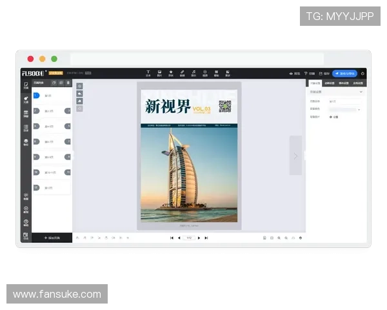
Task: Click the print button in top bar
Action: tap(310, 74)
